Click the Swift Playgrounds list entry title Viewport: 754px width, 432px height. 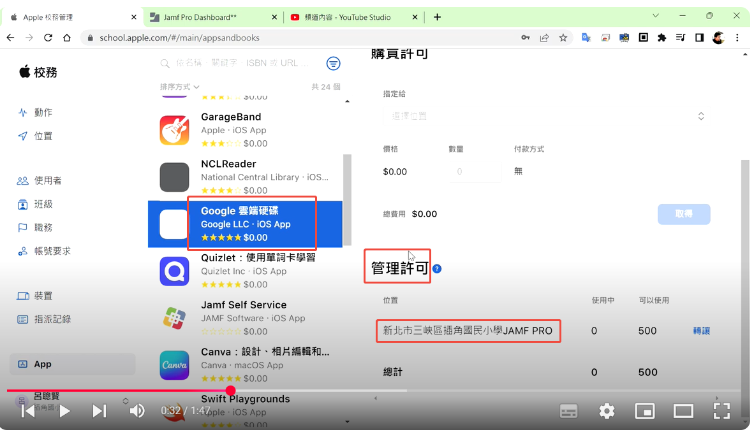[x=245, y=399]
